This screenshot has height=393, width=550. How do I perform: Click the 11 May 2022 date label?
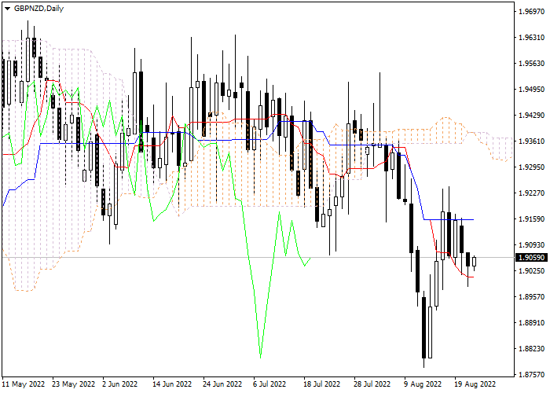click(24, 384)
